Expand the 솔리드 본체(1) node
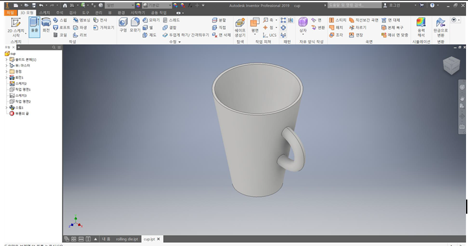 pos(6,59)
